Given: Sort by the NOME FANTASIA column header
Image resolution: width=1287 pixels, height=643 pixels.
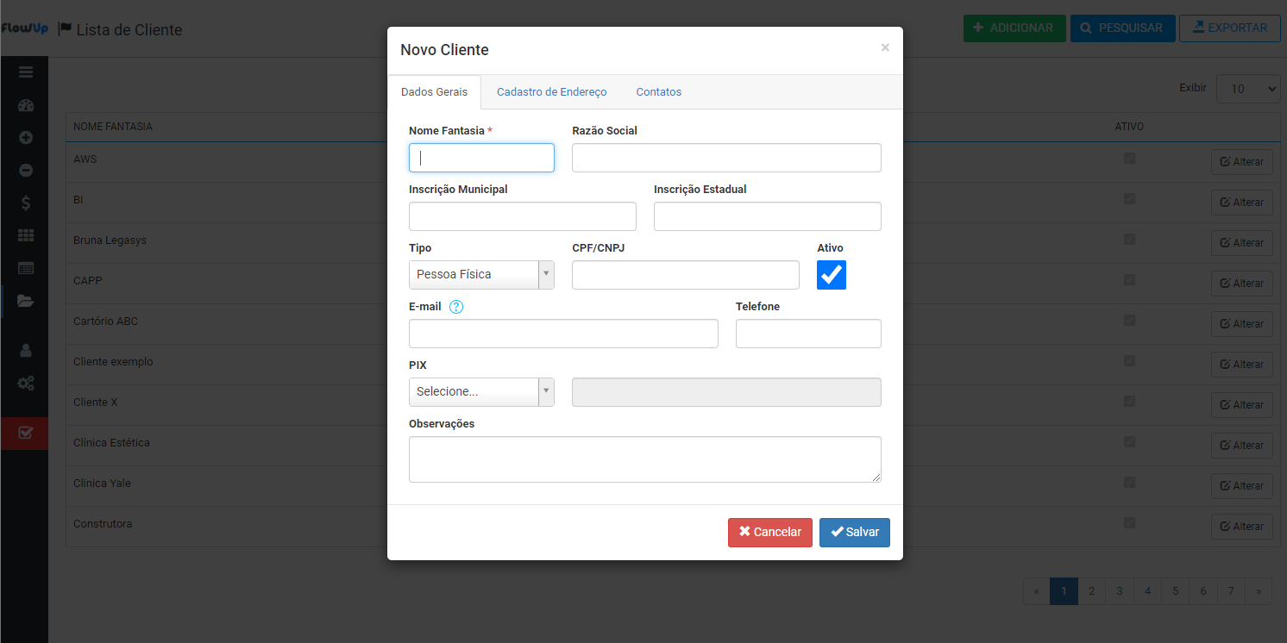Looking at the screenshot, I should pos(113,127).
